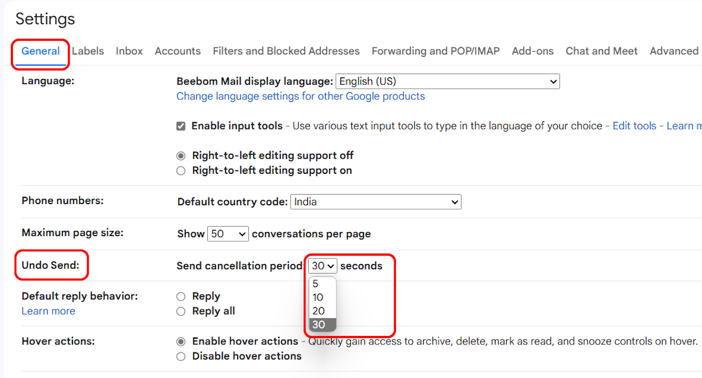Switch to the Add-ons tab
Image resolution: width=702 pixels, height=378 pixels.
(532, 51)
